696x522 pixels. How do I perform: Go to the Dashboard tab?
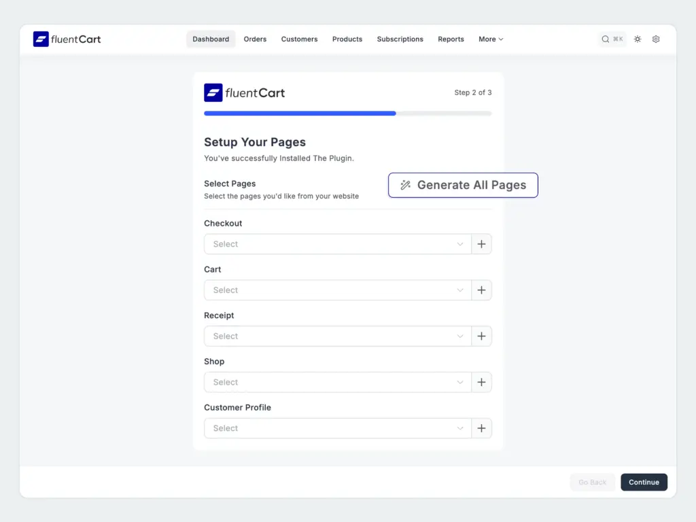point(211,39)
